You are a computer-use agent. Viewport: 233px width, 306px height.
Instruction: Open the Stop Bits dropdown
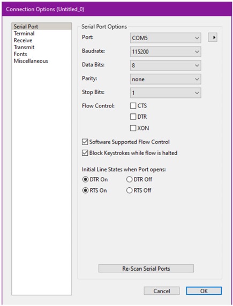166,93
